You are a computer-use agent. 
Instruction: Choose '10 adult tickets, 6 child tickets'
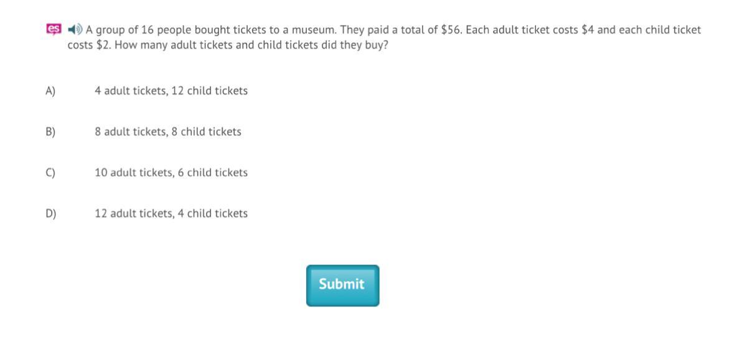pyautogui.click(x=171, y=173)
